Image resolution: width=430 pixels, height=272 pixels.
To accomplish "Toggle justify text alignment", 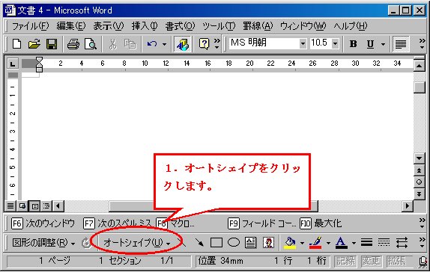I will tap(401, 44).
